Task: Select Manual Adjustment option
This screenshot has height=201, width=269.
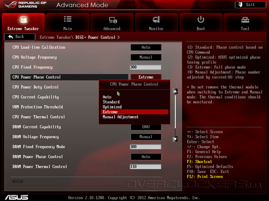Action: (x=121, y=117)
